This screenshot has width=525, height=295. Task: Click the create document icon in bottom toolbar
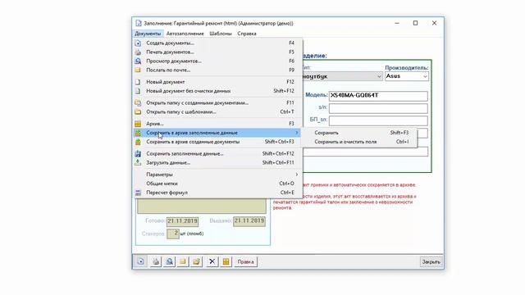pos(140,261)
